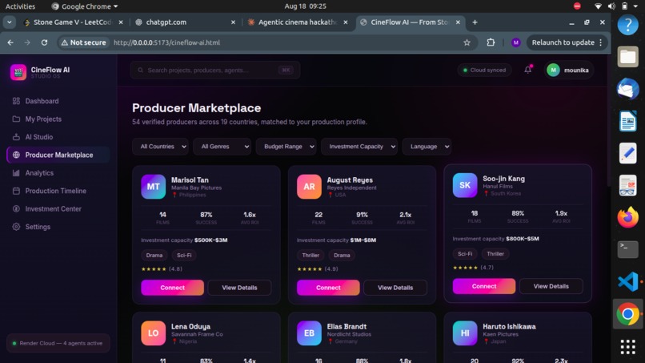The height and width of the screenshot is (363, 645).
Task: Click Drama tag on Marisol Tan card
Action: click(154, 256)
